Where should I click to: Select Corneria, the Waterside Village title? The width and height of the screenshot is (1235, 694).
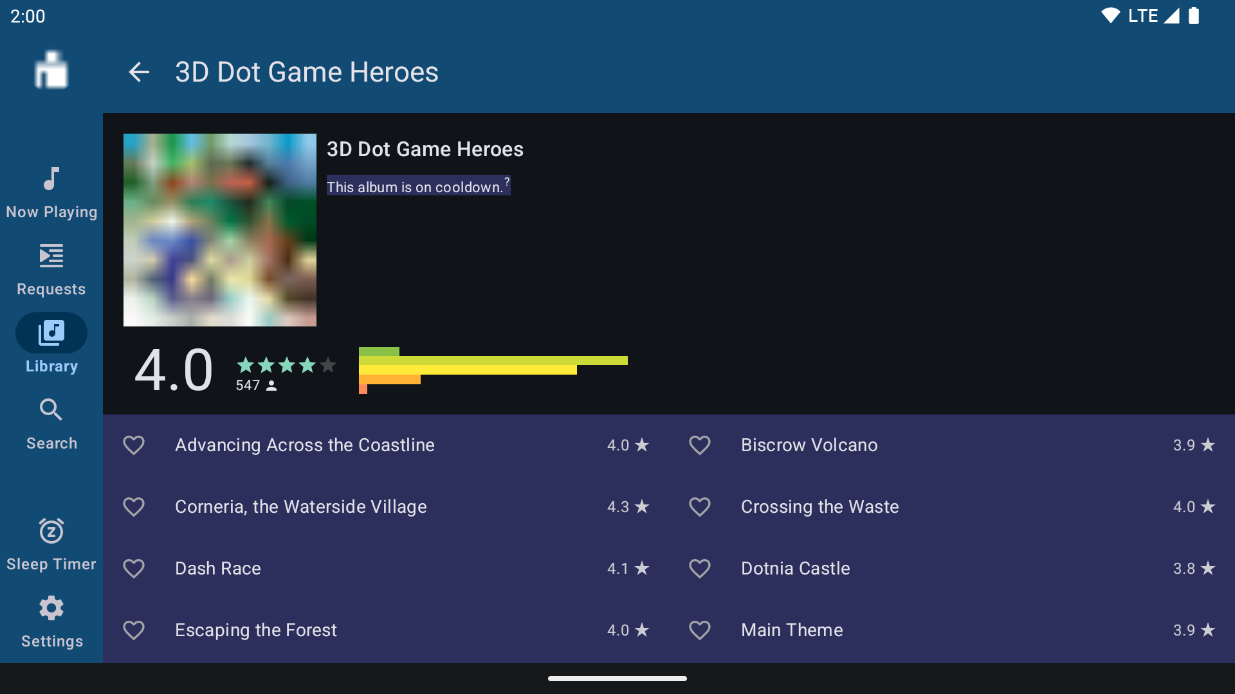[x=301, y=506]
